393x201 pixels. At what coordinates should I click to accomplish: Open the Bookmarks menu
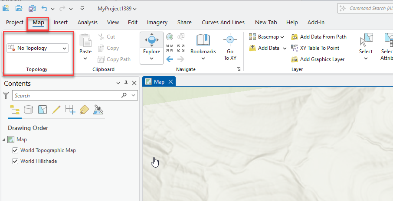tap(203, 47)
